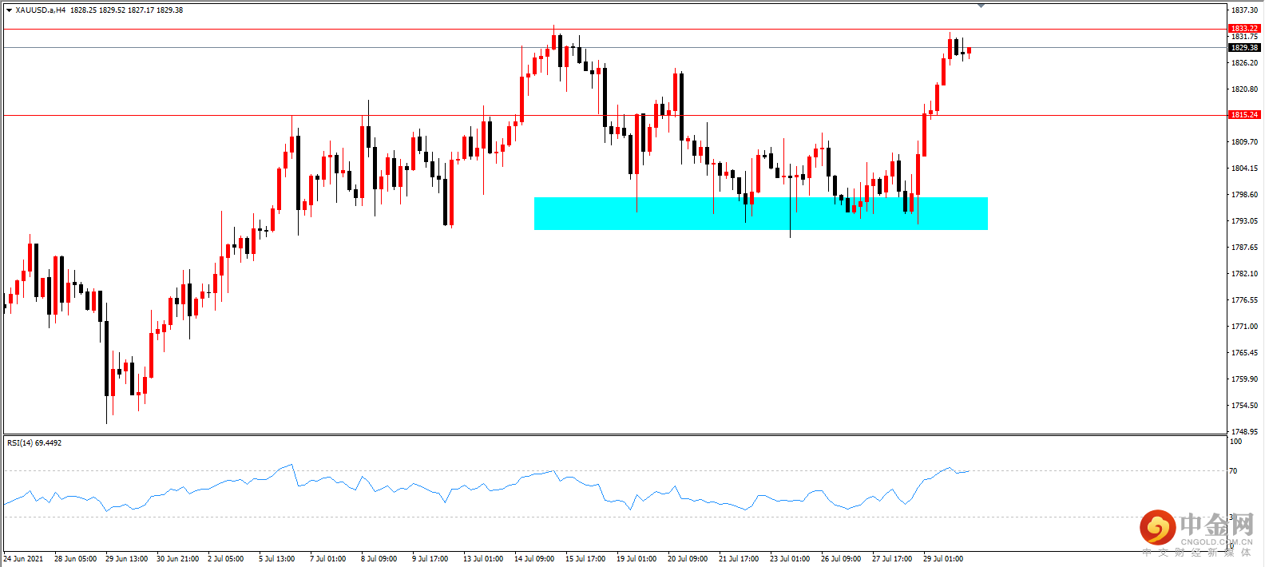
Task: Click the 20 Jul 09:00 time label
Action: point(688,559)
